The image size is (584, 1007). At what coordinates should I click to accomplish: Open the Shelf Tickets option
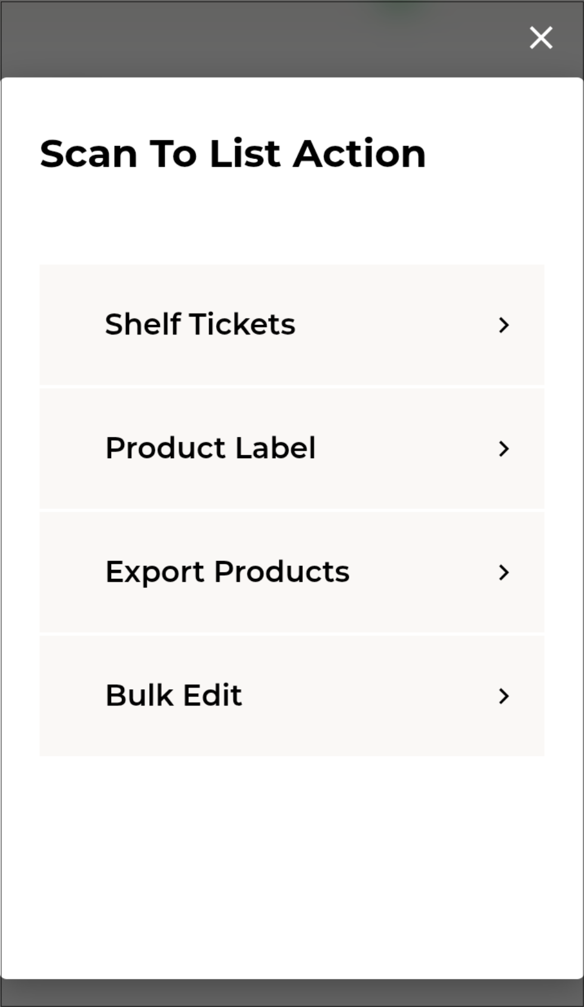200,324
